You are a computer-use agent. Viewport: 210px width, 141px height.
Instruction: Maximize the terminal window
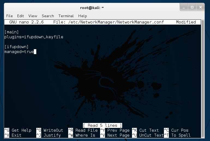pos(192,7)
